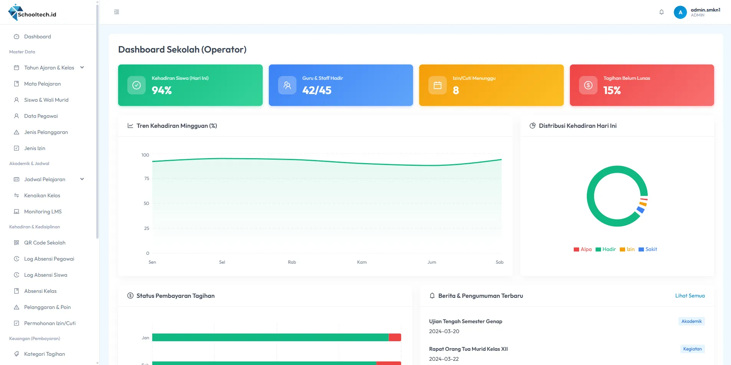
Task: Click the people icon on Guru & Staff Hadir card
Action: click(287, 85)
